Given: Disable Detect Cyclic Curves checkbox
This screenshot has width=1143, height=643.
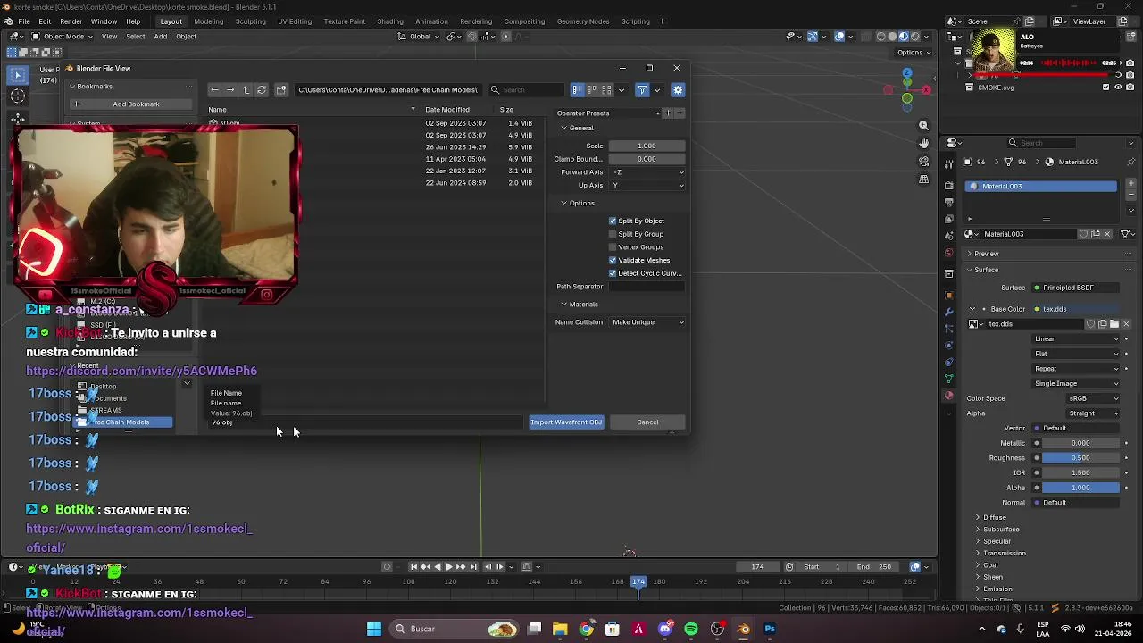Looking at the screenshot, I should tap(613, 273).
